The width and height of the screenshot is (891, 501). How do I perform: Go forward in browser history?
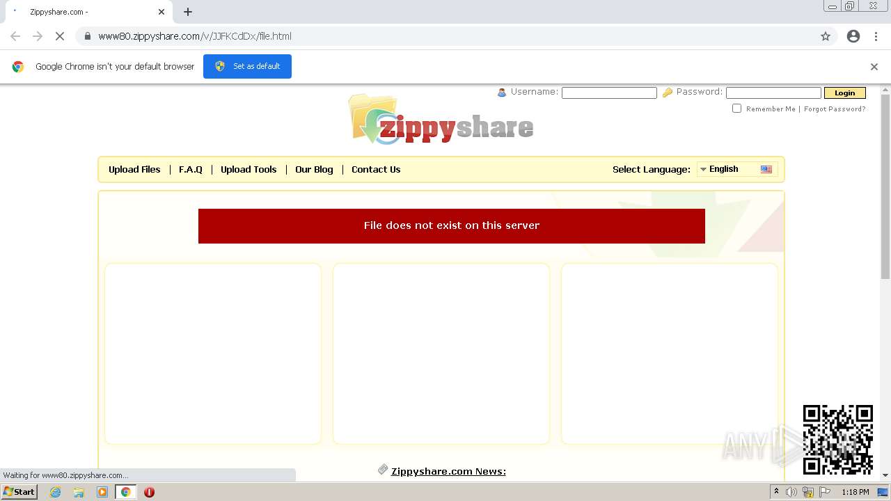(x=38, y=36)
